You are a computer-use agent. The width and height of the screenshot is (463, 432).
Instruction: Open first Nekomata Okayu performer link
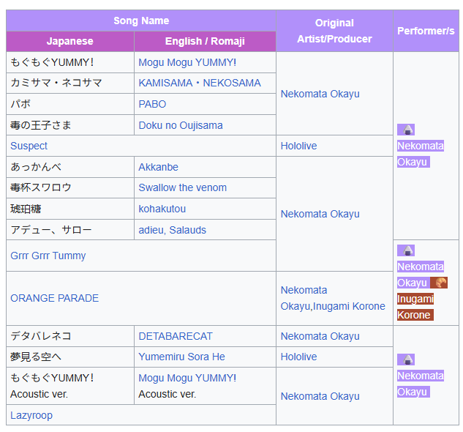[x=421, y=154]
